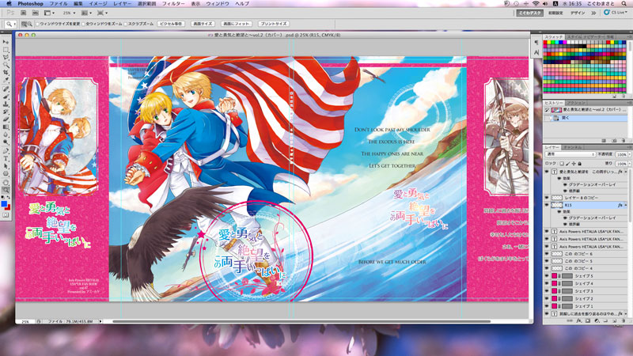633x356 pixels.
Task: Select the Eyedropper tool
Action: 6,80
